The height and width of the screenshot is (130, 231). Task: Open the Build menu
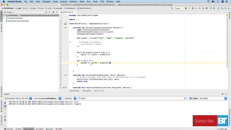82,1
